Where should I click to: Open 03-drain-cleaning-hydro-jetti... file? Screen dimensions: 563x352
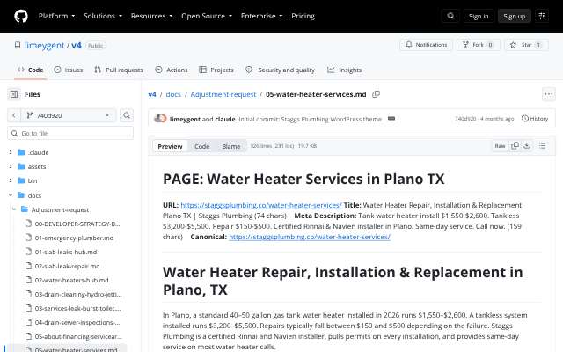pyautogui.click(x=78, y=294)
